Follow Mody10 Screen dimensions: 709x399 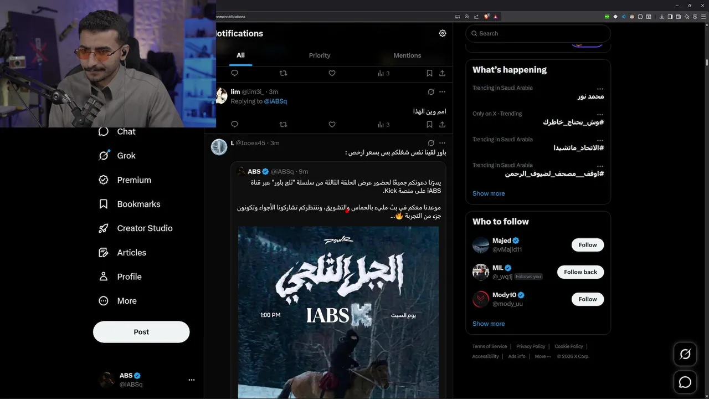coord(588,299)
